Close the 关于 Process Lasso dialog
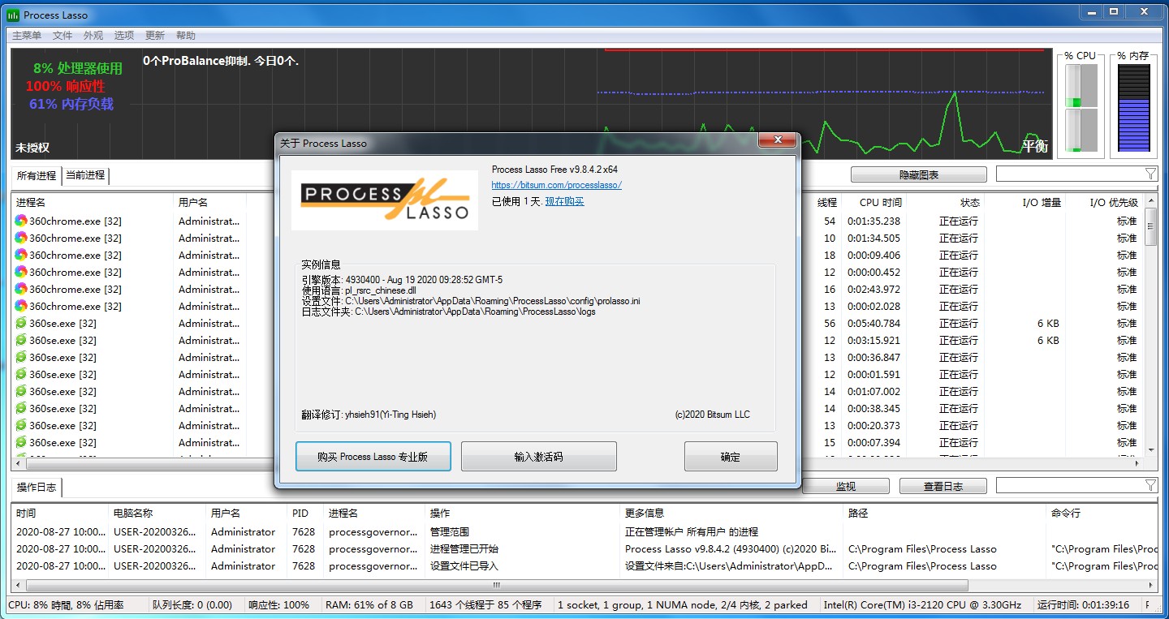The height and width of the screenshot is (619, 1169). point(777,141)
